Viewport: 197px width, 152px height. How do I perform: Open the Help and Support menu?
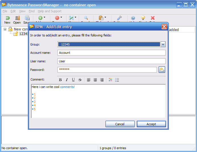click(50, 11)
